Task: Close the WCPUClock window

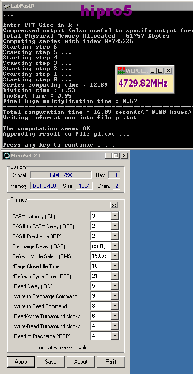Action: [169, 71]
